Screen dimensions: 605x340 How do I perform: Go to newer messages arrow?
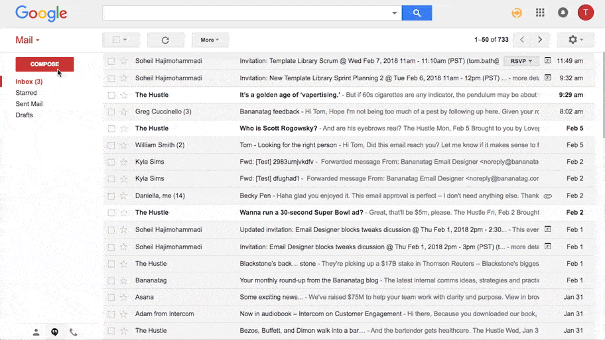click(522, 40)
